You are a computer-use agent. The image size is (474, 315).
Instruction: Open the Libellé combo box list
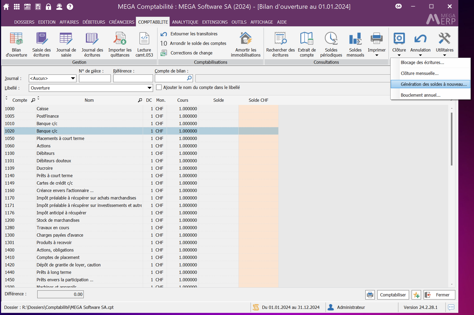pos(149,88)
